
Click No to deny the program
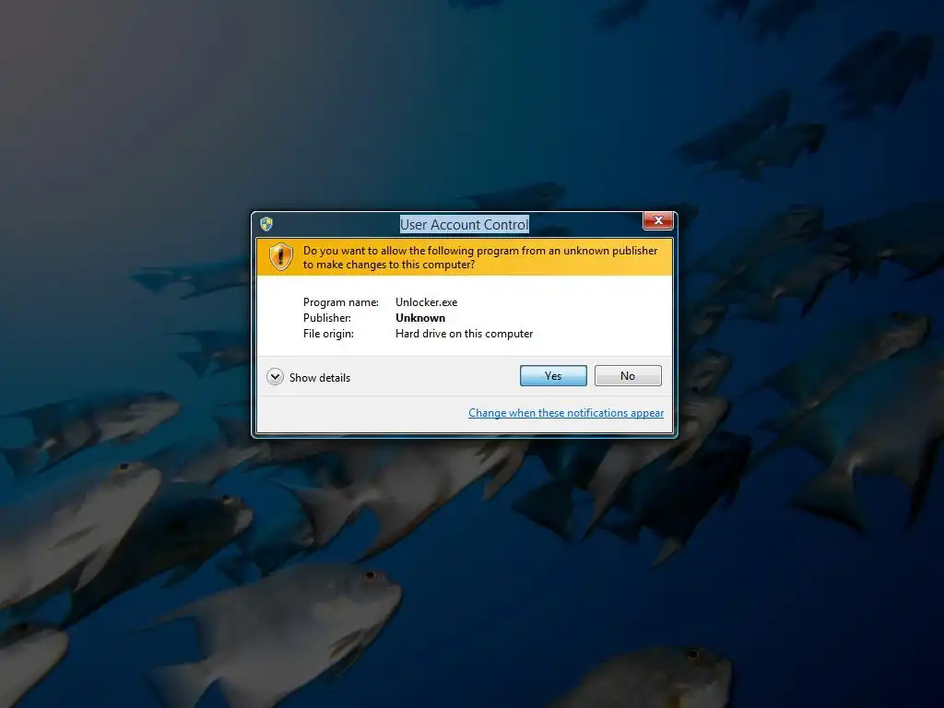(x=627, y=376)
